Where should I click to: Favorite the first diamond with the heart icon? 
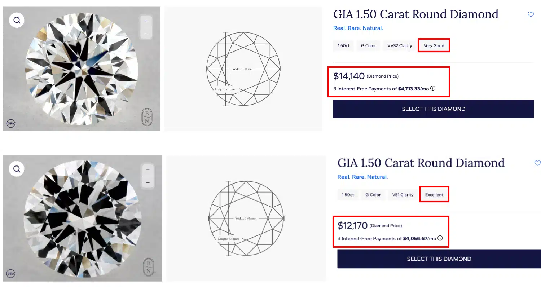531,14
